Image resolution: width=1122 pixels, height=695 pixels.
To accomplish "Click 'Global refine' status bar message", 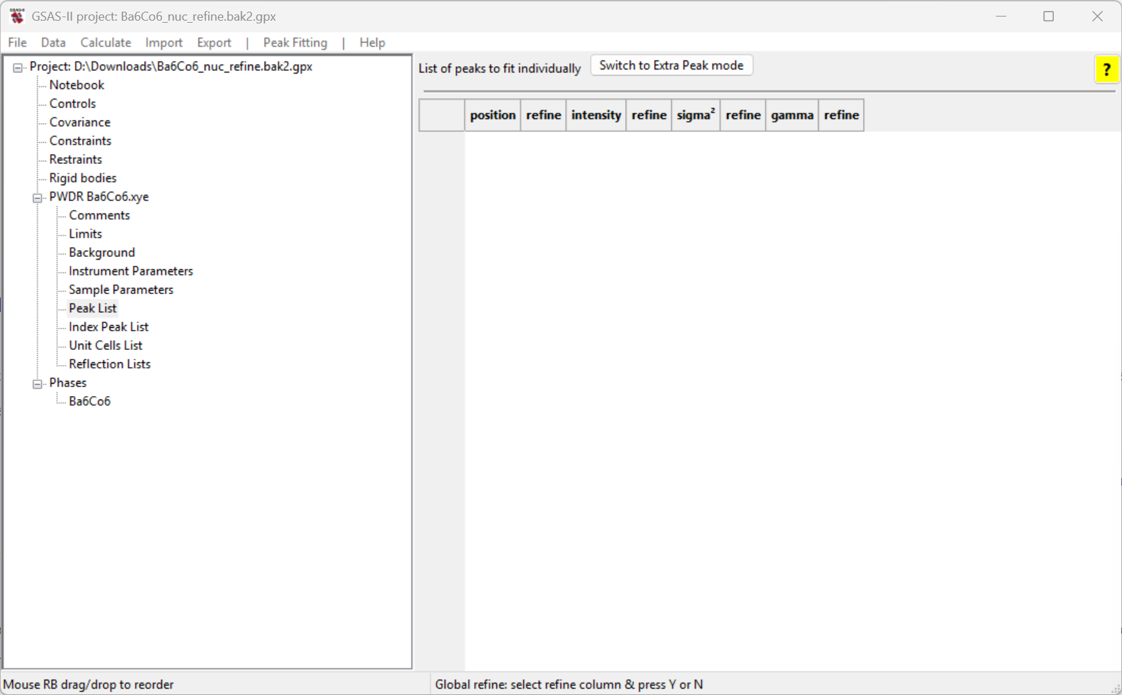I will pos(569,685).
